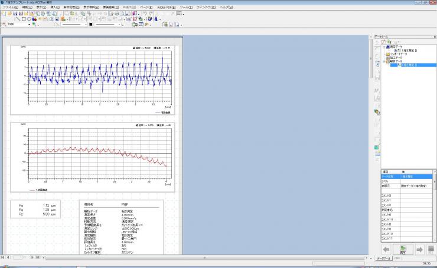
Task: Switch to the CNC tab
Action: point(397,258)
